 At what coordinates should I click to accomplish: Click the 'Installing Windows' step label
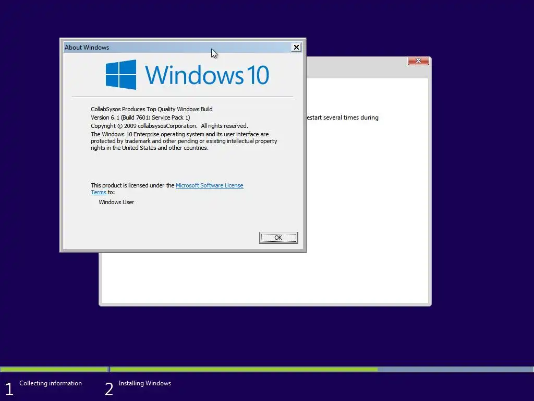145,383
